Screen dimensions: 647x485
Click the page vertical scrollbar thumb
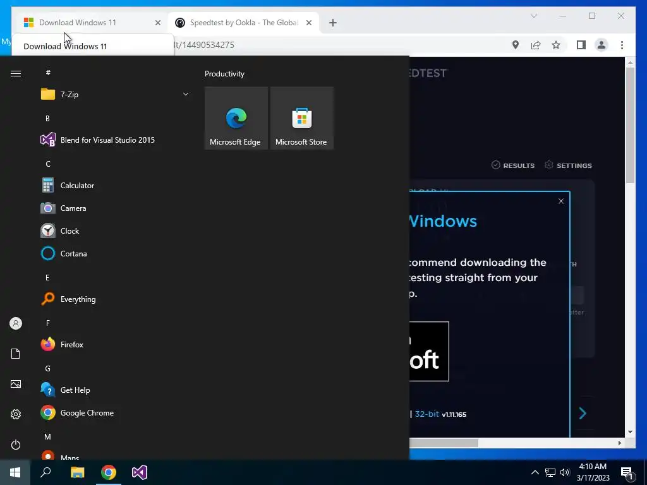[x=630, y=125]
